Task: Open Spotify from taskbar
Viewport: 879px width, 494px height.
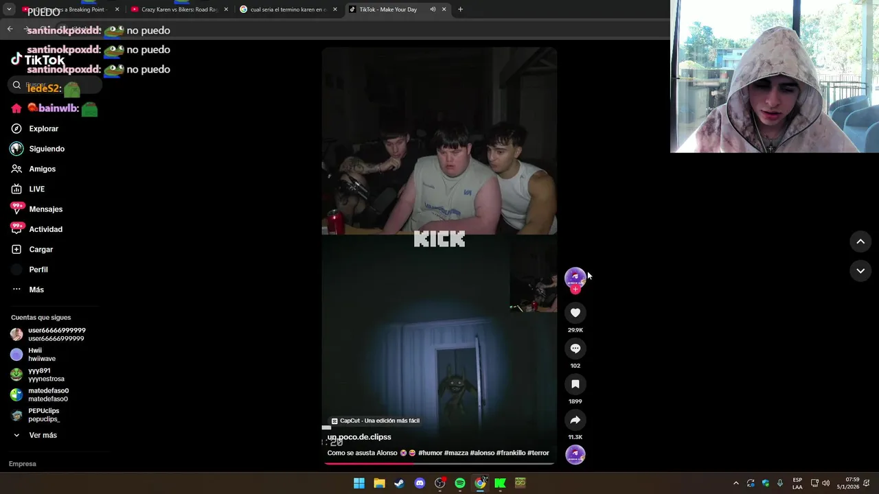Action: point(460,483)
